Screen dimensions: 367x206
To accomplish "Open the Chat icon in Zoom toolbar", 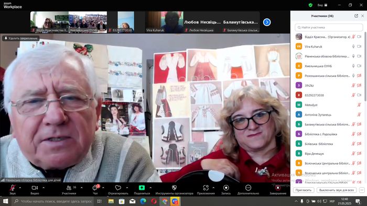I will point(95,188).
